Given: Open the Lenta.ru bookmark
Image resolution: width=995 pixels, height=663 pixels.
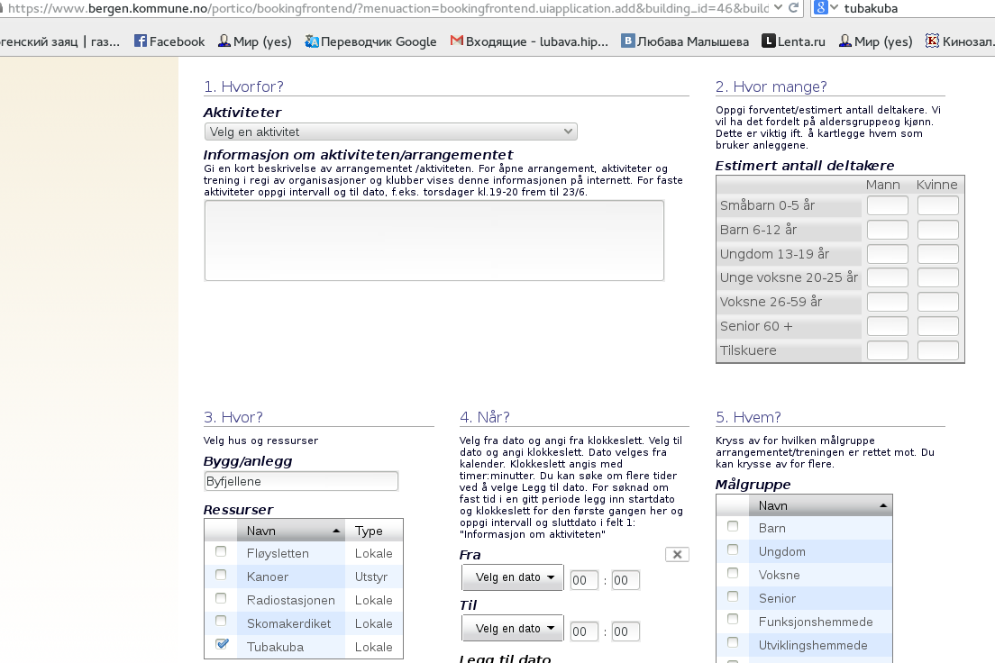Looking at the screenshot, I should (x=793, y=41).
